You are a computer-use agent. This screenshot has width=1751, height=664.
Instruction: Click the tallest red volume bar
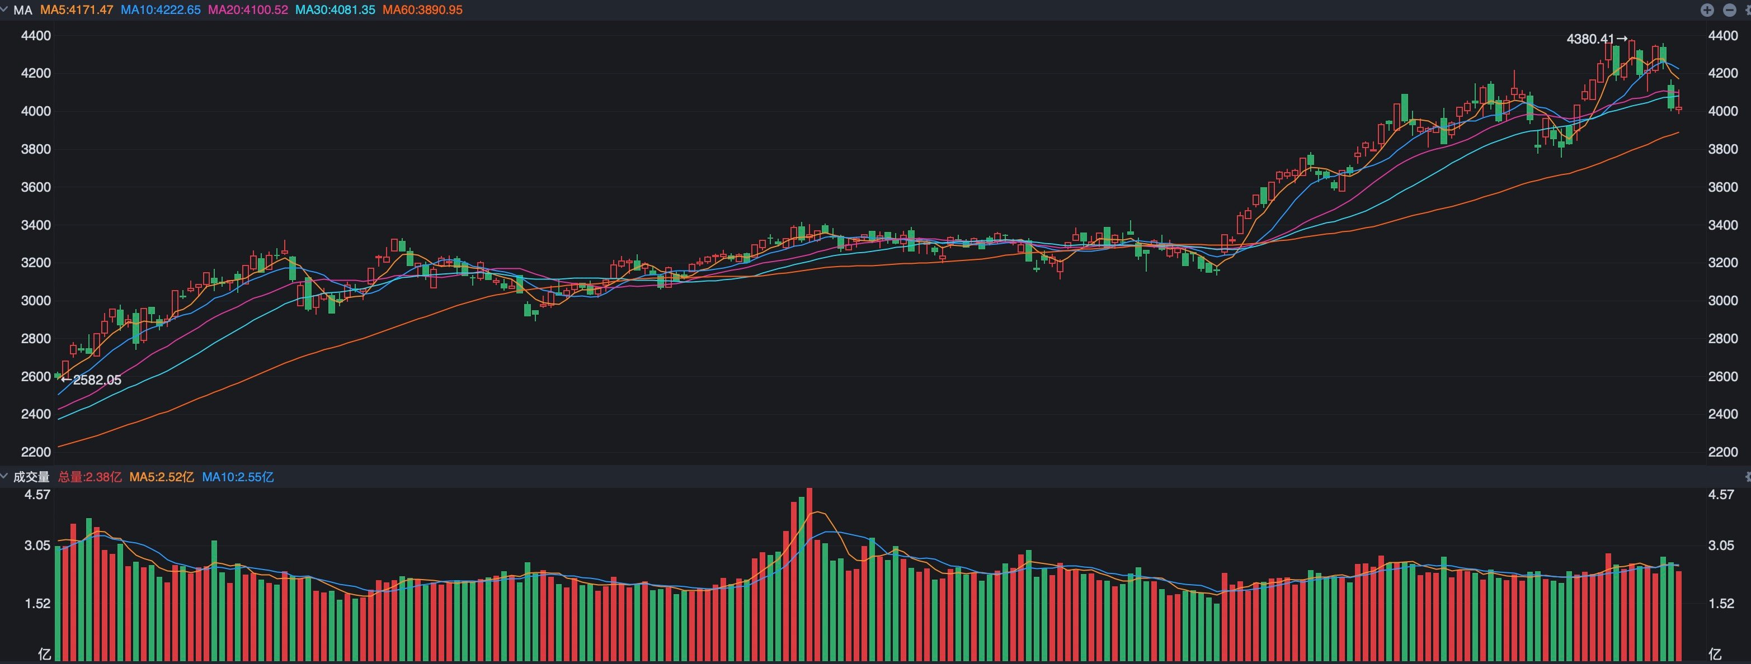click(809, 575)
